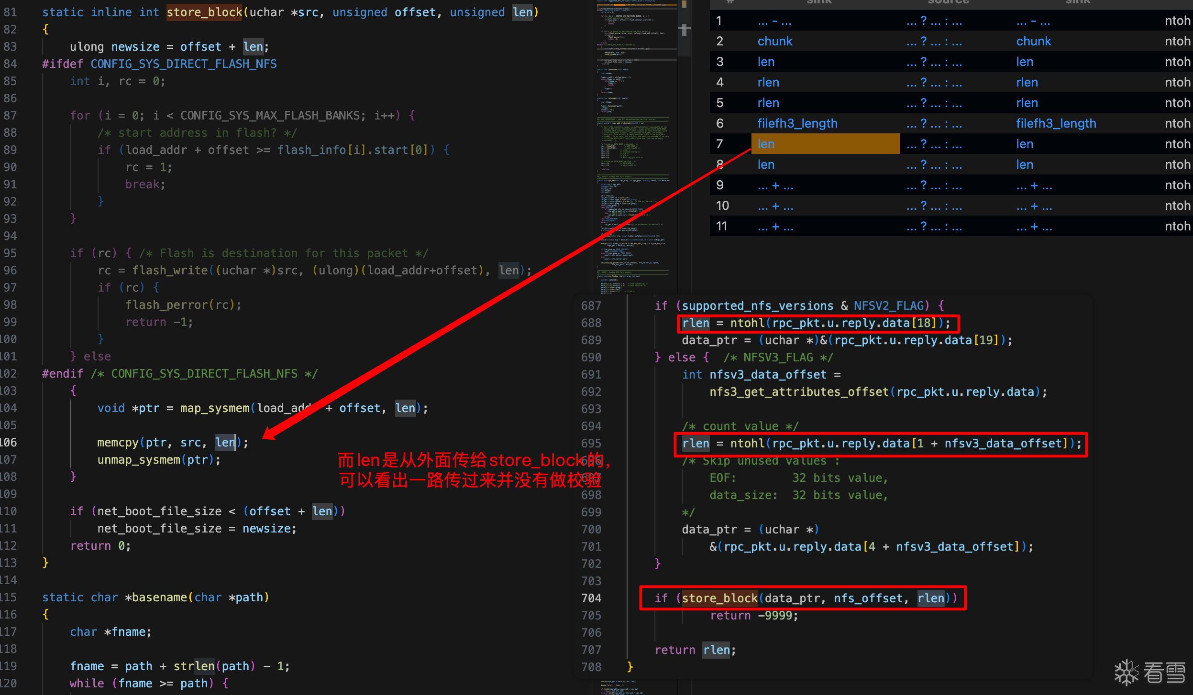
Task: Click the comment 'start address in flash?' on line 88
Action: 197,133
